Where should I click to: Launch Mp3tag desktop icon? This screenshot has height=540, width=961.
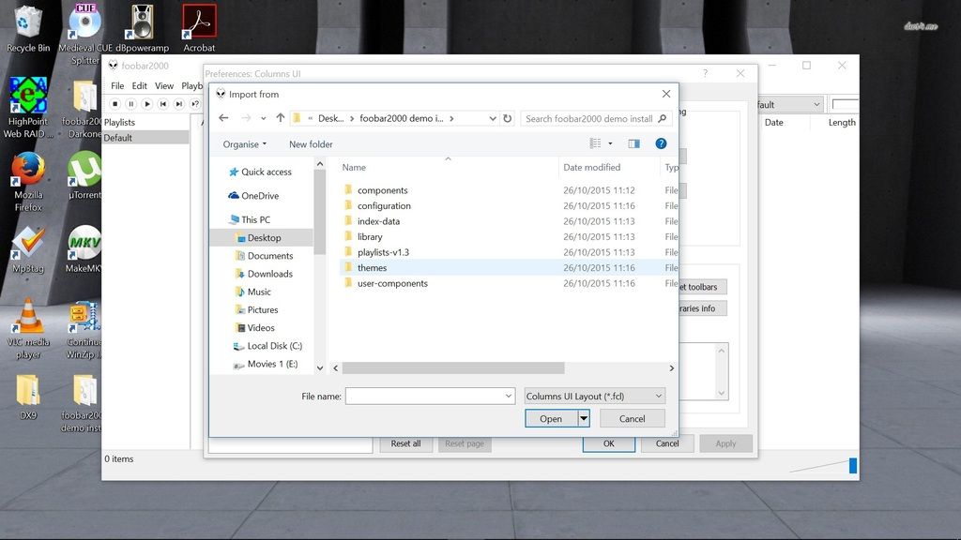[x=28, y=249]
